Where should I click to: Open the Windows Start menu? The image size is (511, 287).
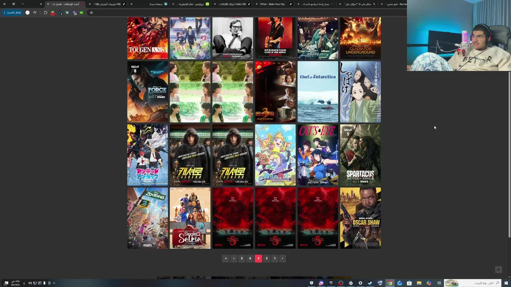coord(507,283)
